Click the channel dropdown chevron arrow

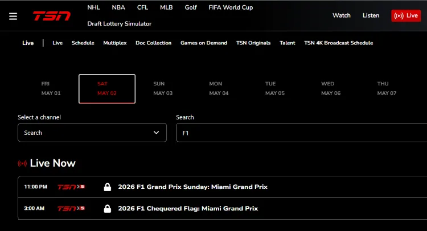coord(157,133)
